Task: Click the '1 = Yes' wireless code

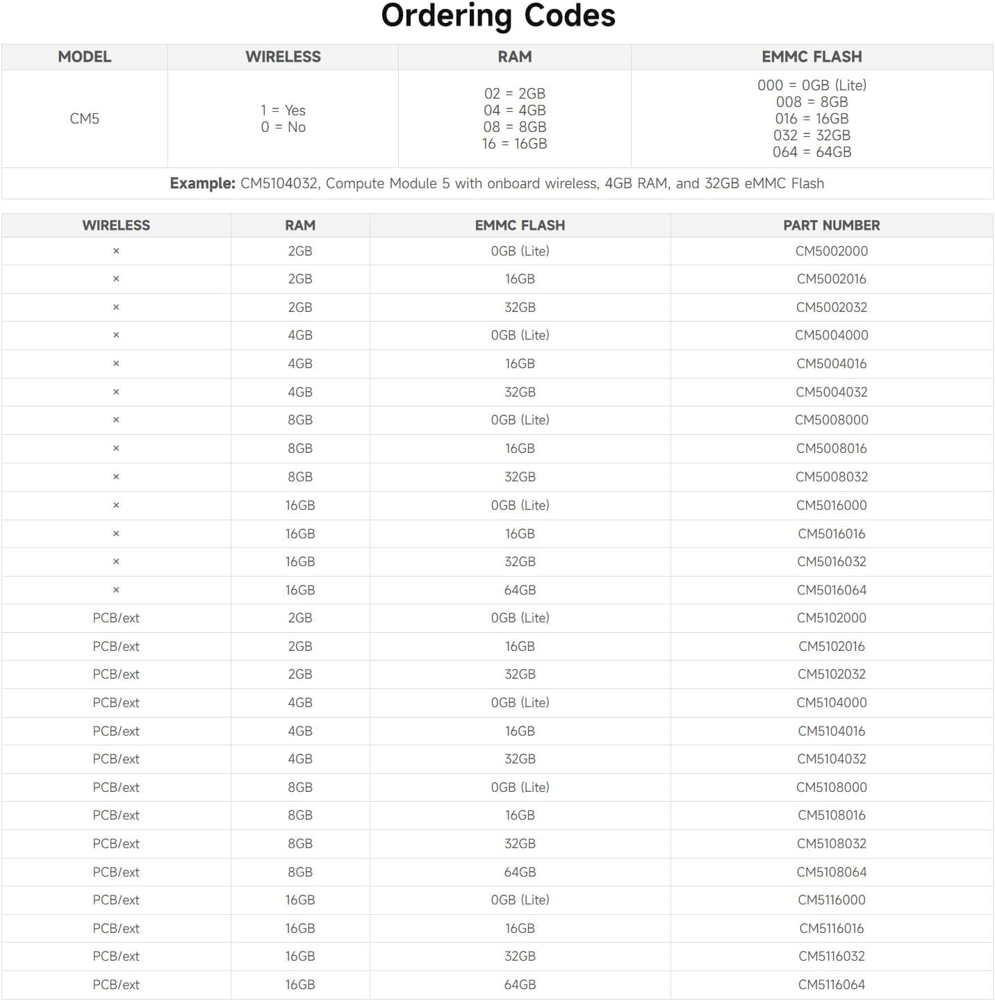Action: [283, 110]
